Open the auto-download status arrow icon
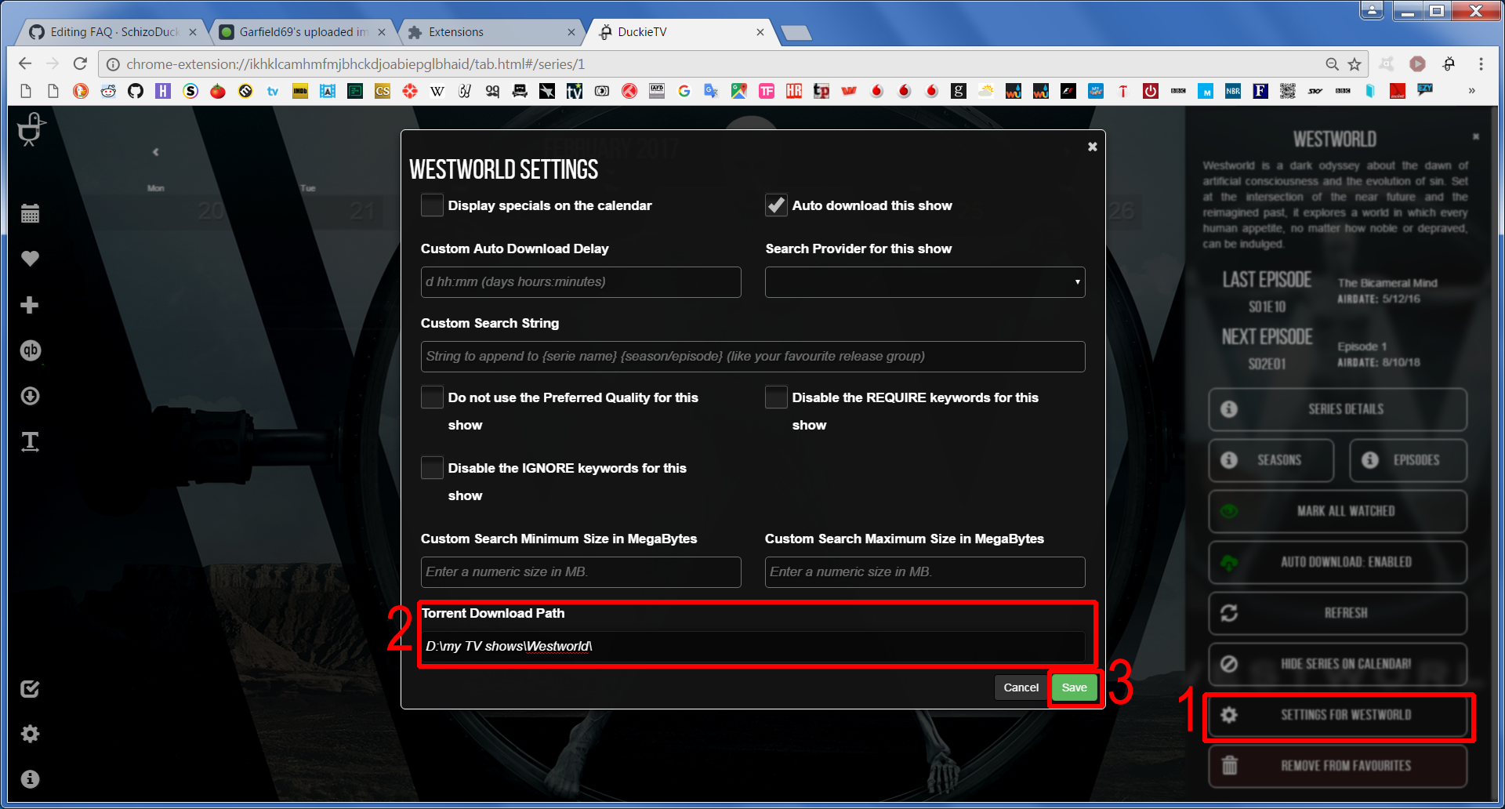The image size is (1505, 809). (x=30, y=396)
